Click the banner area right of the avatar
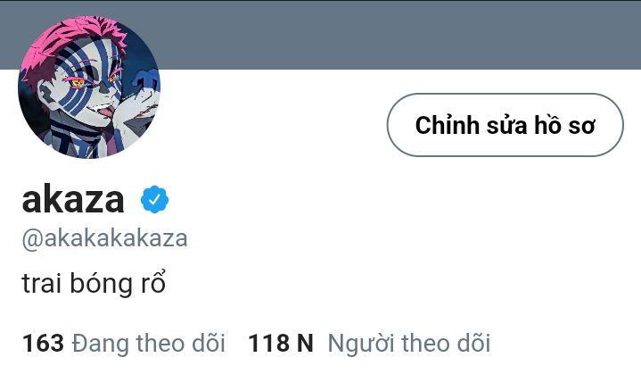641x374 pixels. coord(400,35)
